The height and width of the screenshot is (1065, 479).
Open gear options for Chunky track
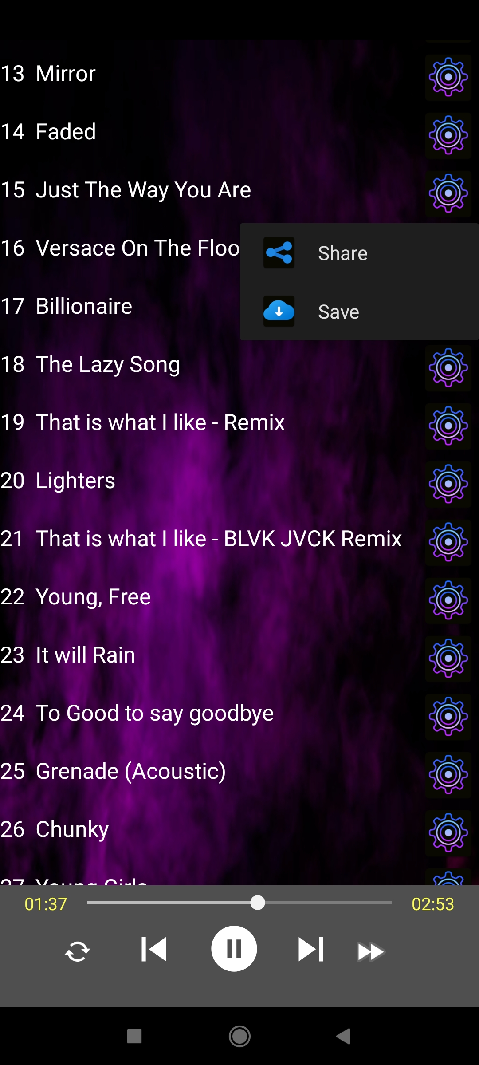[448, 833]
